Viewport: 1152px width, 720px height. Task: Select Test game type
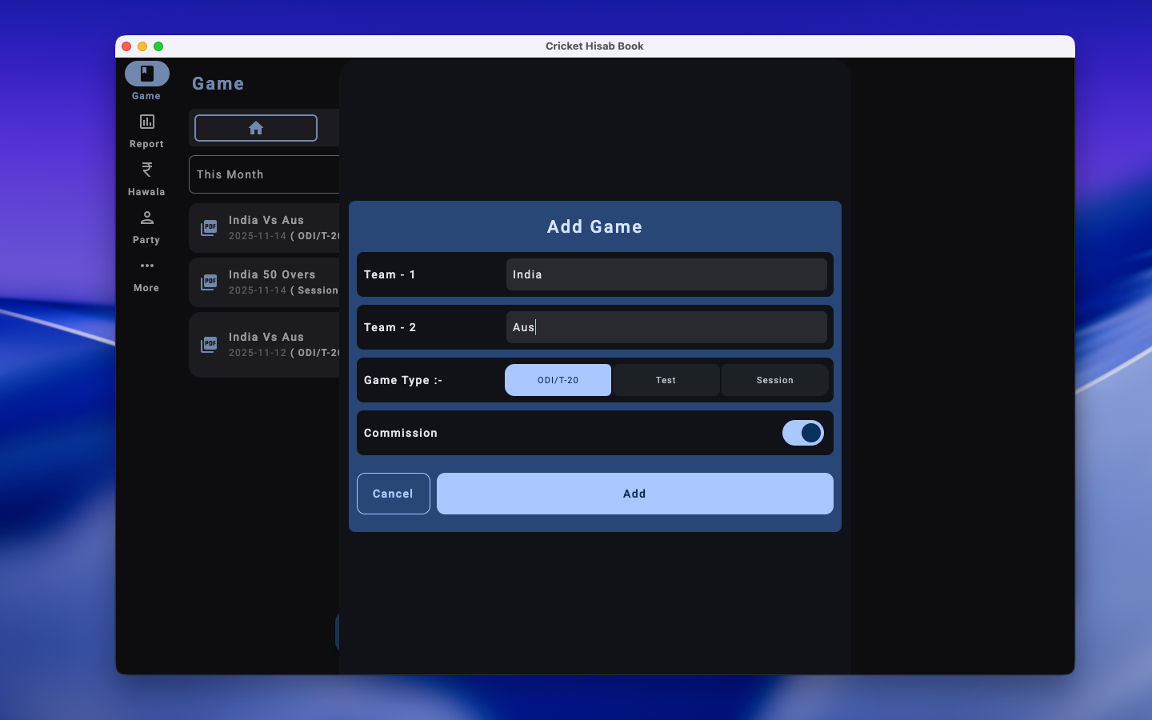(x=666, y=380)
